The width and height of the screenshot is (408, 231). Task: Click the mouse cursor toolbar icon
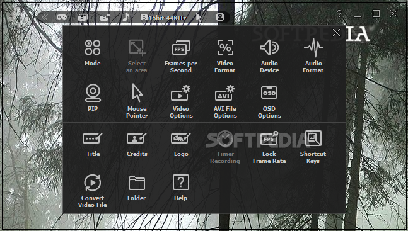pyautogui.click(x=199, y=18)
